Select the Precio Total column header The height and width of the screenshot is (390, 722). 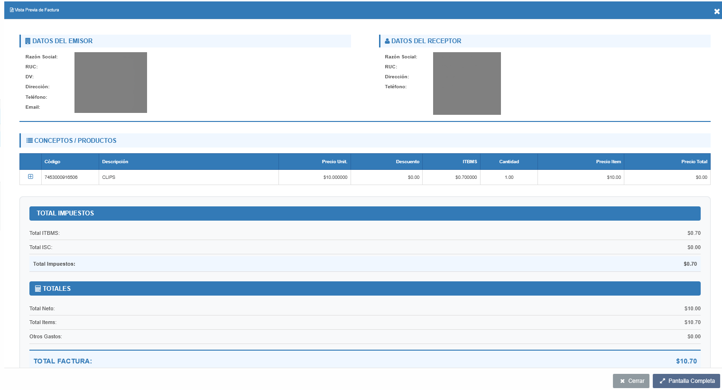pyautogui.click(x=694, y=162)
